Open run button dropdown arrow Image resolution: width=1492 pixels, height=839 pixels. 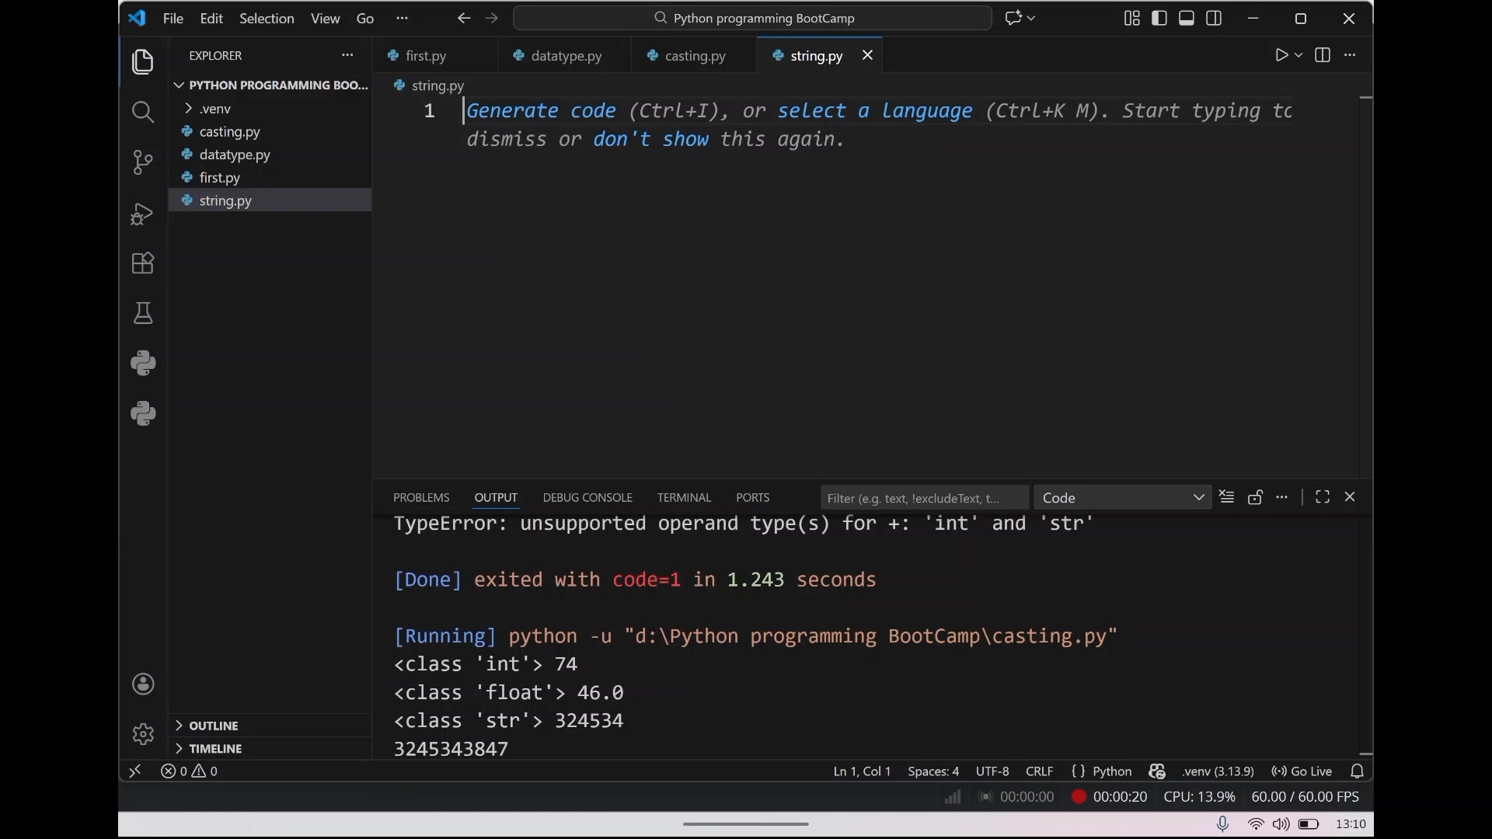coord(1299,55)
